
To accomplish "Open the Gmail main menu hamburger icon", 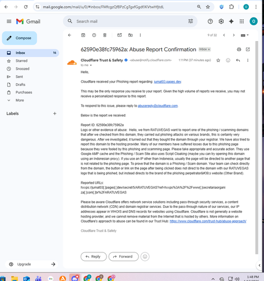I will click(9, 21).
